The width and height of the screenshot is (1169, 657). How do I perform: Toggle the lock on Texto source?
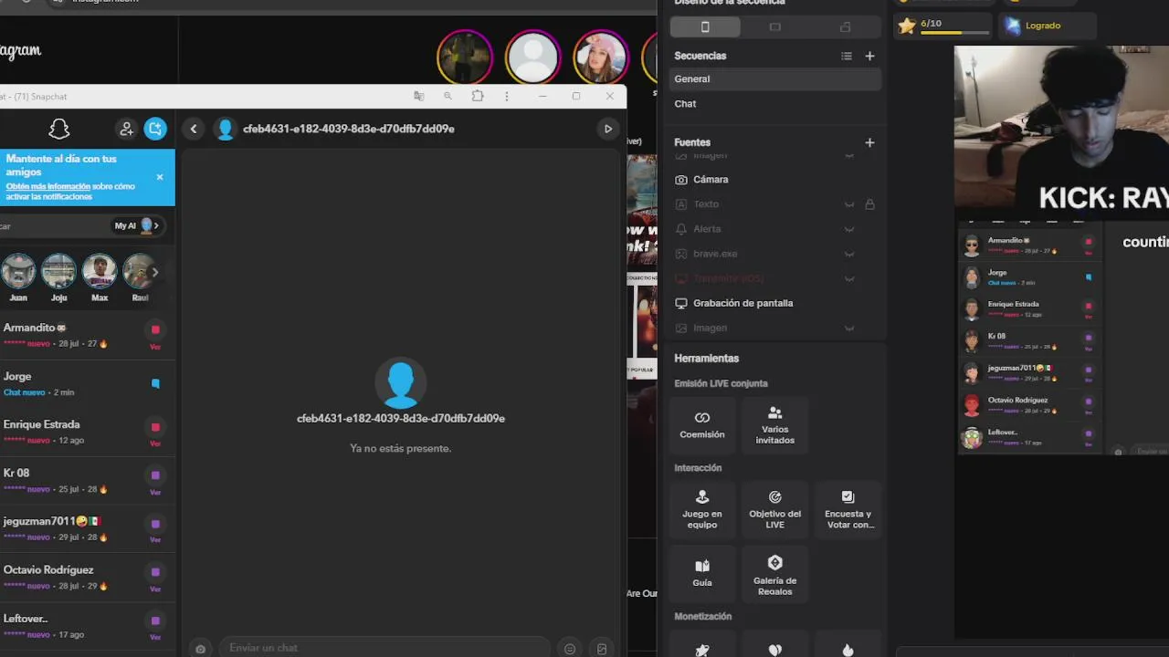[x=869, y=204]
